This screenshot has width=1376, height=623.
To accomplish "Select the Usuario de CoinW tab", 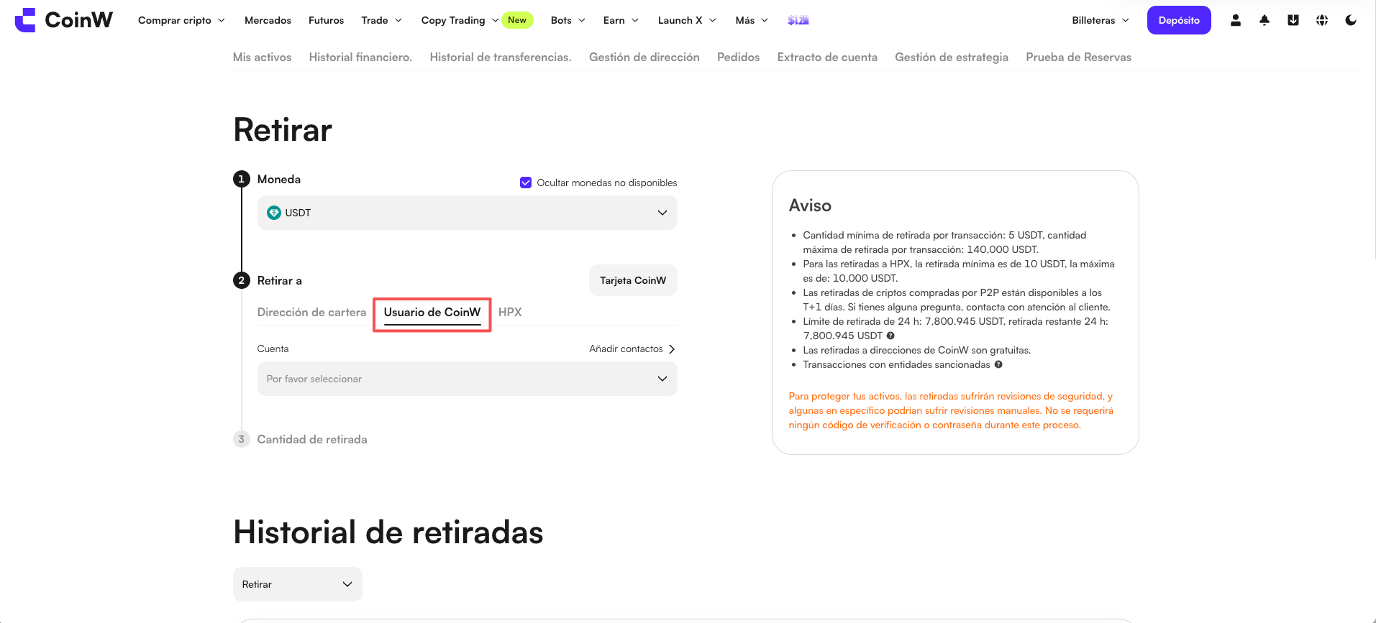I will click(x=432, y=313).
